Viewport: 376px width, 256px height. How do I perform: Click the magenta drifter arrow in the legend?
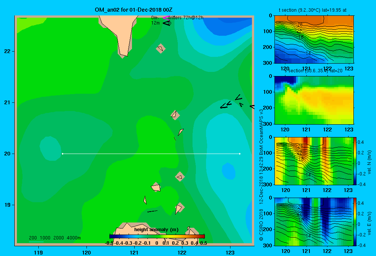pos(166,18)
